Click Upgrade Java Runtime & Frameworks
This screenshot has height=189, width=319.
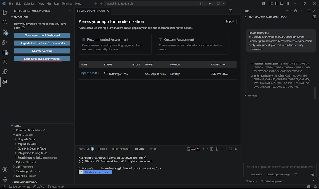tap(42, 43)
